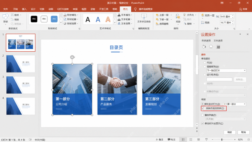Select 超链接到 hyperlink radio option
The height and width of the screenshot is (142, 252).
(205, 66)
